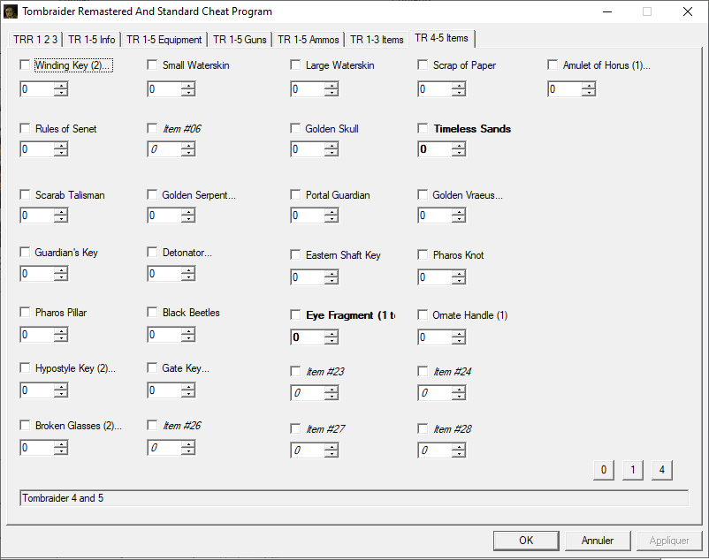Open the TR 1-5 Equipment tab
The height and width of the screenshot is (560, 709).
(x=164, y=40)
